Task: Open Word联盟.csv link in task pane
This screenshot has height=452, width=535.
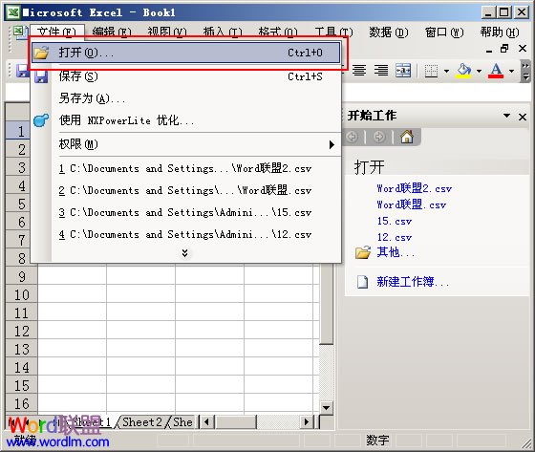Action: (x=411, y=204)
